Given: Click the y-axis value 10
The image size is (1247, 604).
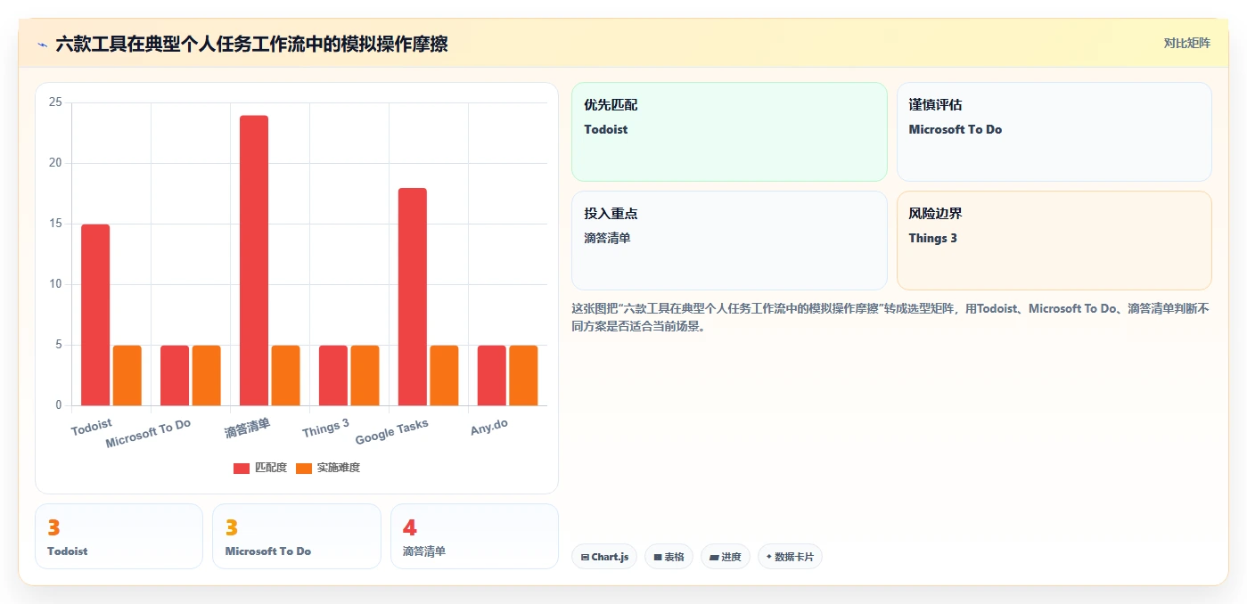Looking at the screenshot, I should (55, 284).
